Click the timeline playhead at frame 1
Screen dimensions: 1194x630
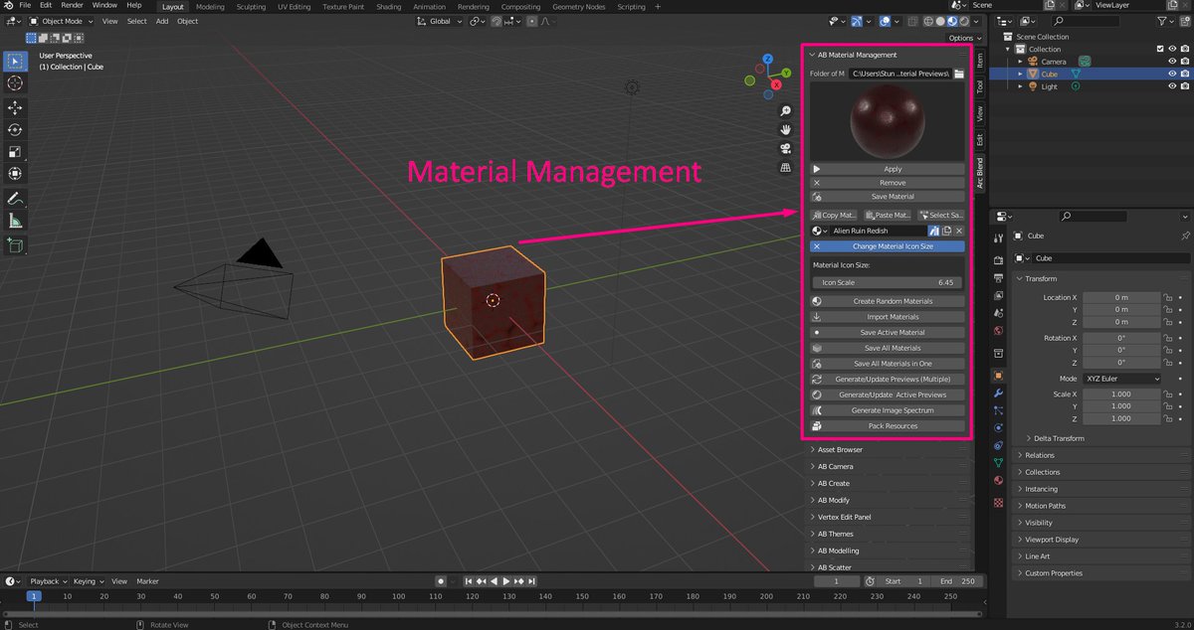pyautogui.click(x=33, y=596)
